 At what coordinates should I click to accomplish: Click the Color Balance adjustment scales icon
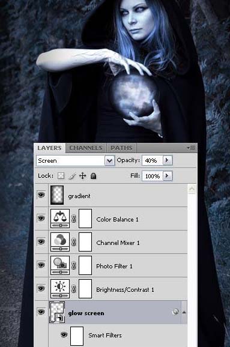tap(60, 219)
